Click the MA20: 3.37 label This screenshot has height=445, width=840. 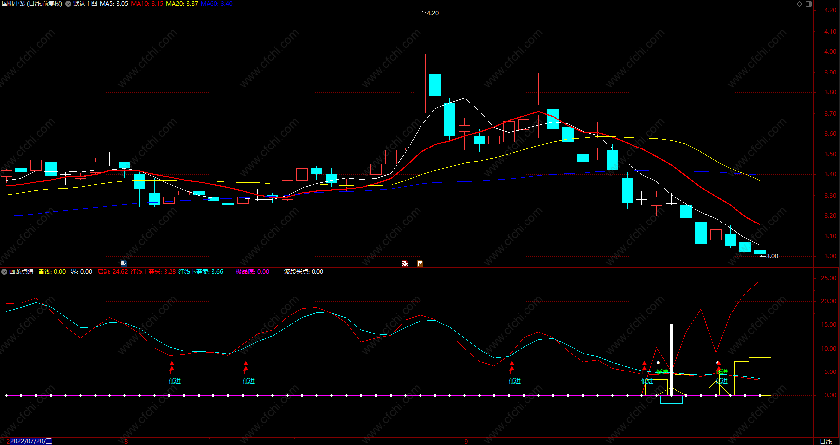click(x=182, y=4)
